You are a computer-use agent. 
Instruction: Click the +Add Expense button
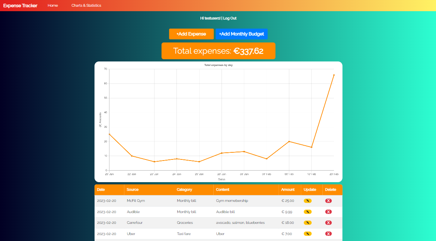click(191, 34)
